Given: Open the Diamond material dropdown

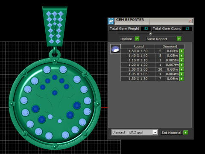Looking at the screenshot, I should 155,132.
